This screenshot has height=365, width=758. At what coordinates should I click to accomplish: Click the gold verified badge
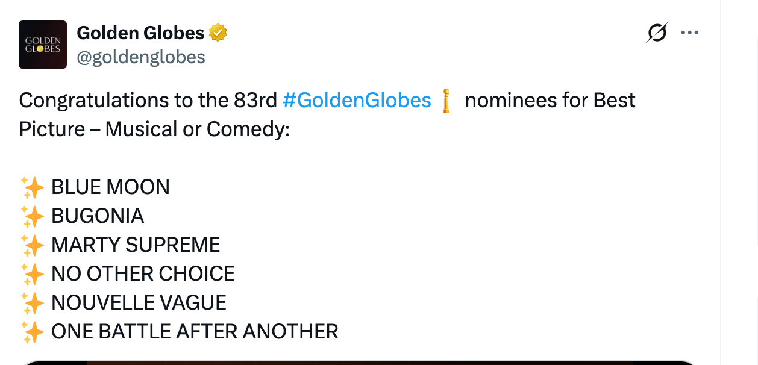tap(218, 33)
